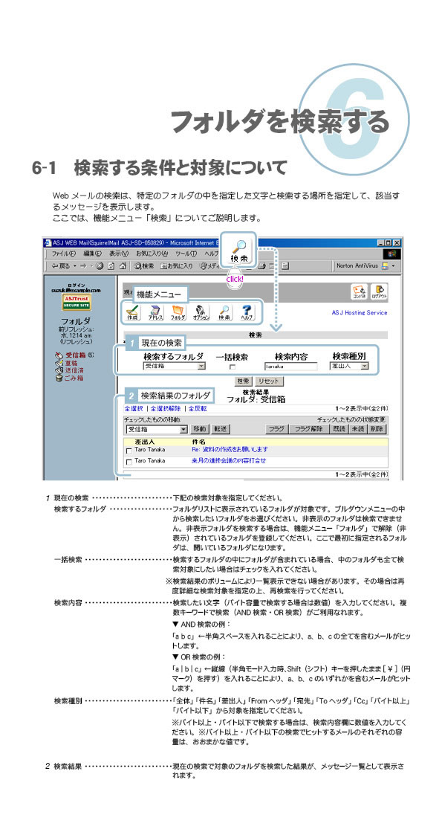Click the 転送 button
Image resolution: width=442 pixels, height=835 pixels.
(220, 429)
